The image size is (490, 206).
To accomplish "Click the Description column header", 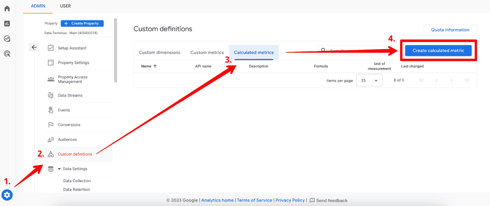I will [x=258, y=66].
